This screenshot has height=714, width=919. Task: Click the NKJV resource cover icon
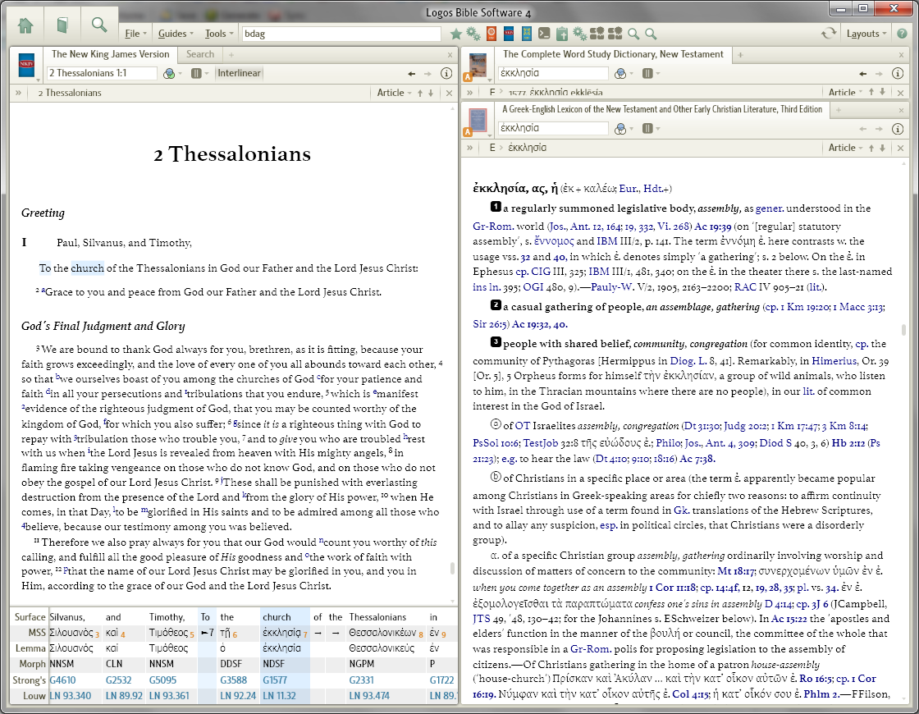pyautogui.click(x=26, y=65)
